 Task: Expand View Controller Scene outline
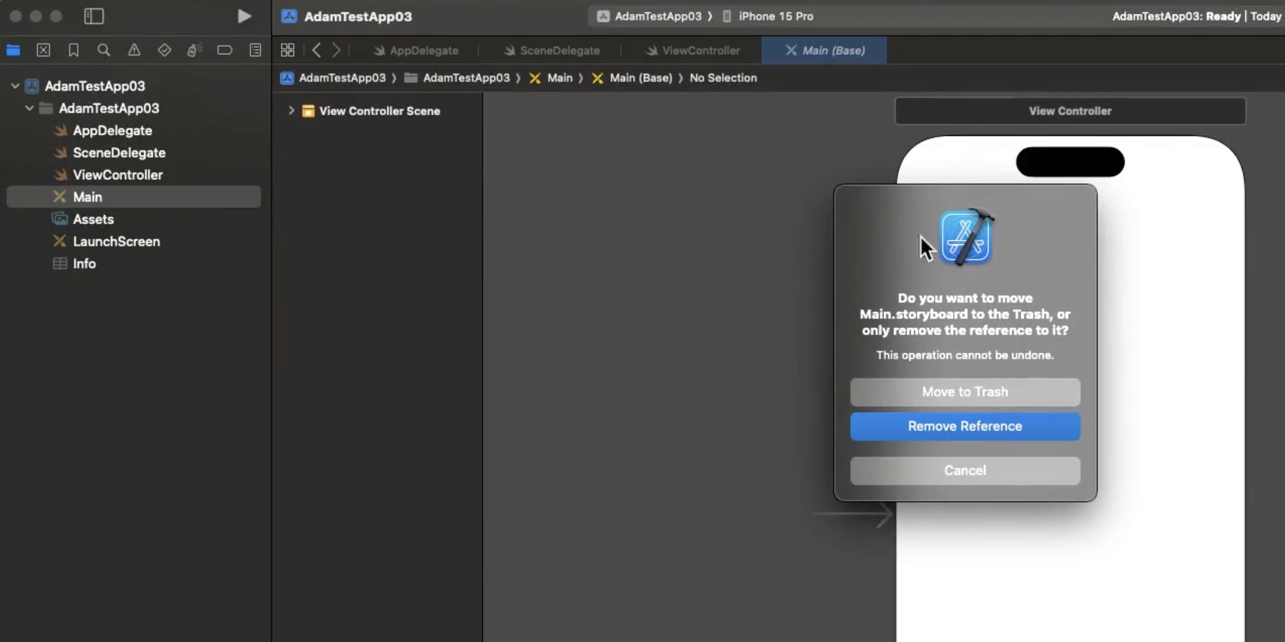pyautogui.click(x=291, y=111)
